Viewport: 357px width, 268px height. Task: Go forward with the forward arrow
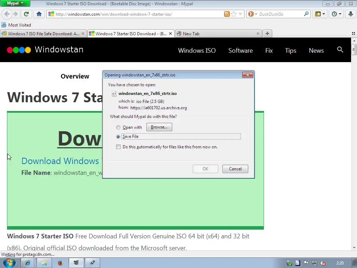15,14
